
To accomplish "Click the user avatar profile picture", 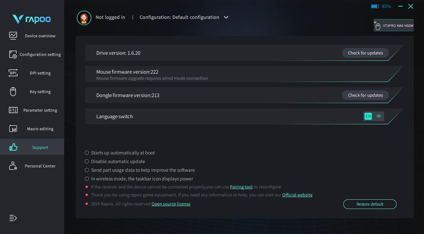I will coord(84,18).
